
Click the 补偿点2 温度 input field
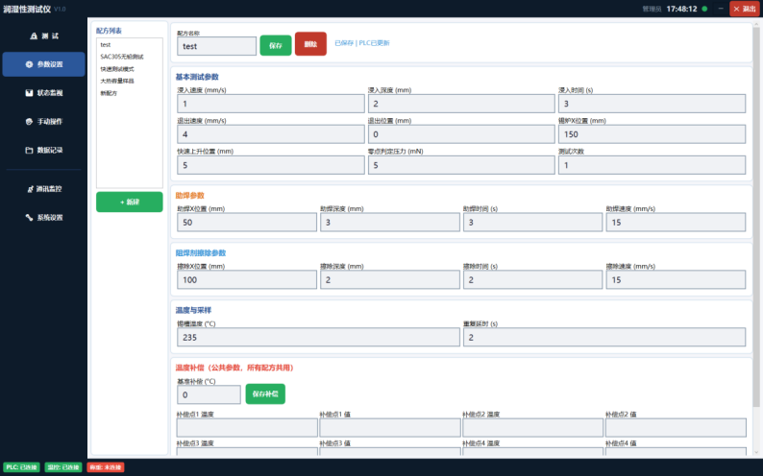pyautogui.click(x=532, y=428)
